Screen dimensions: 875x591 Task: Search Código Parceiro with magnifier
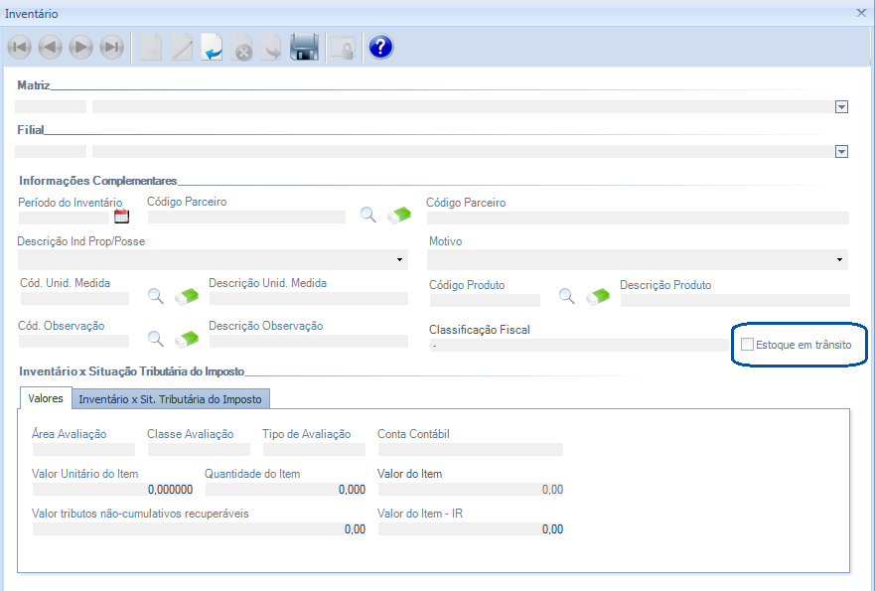point(368,215)
